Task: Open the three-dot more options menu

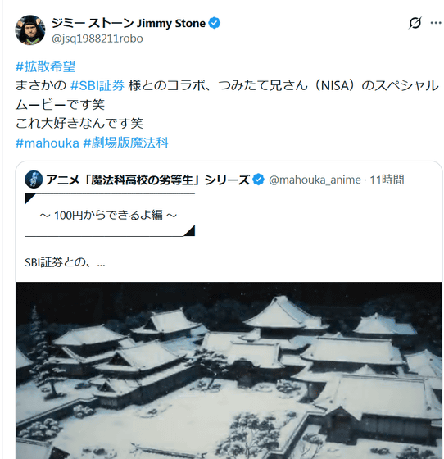Action: 436,23
